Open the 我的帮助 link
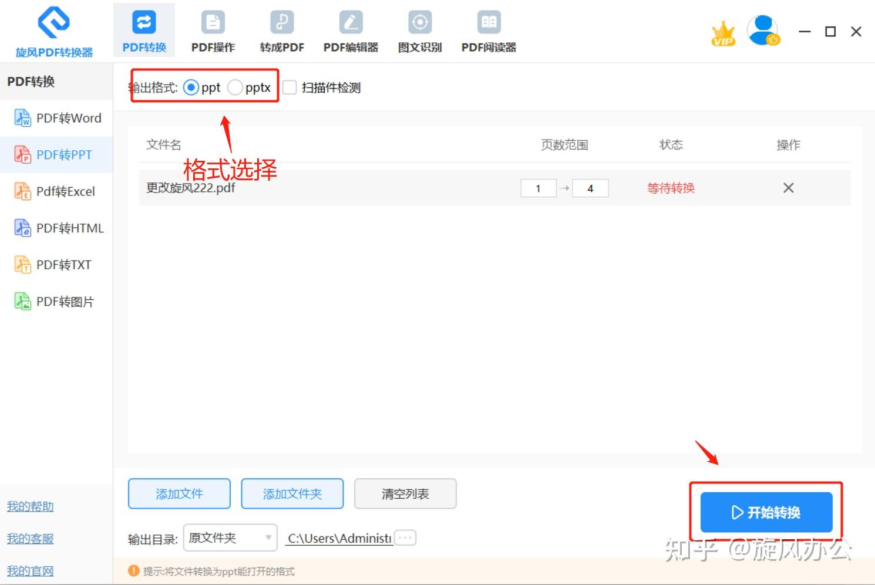 click(x=30, y=506)
